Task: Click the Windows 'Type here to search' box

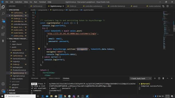Action: (x=20, y=96)
